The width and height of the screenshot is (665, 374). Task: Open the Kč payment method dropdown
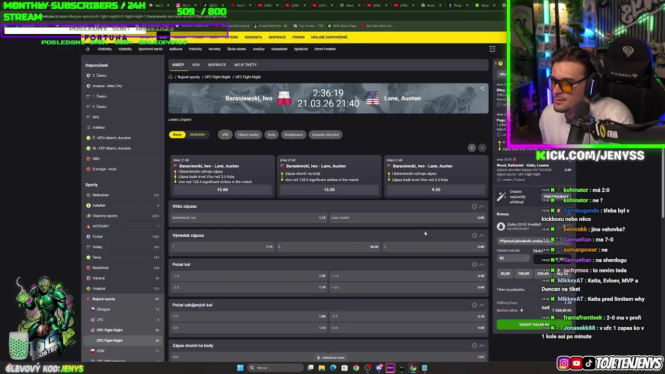513,258
